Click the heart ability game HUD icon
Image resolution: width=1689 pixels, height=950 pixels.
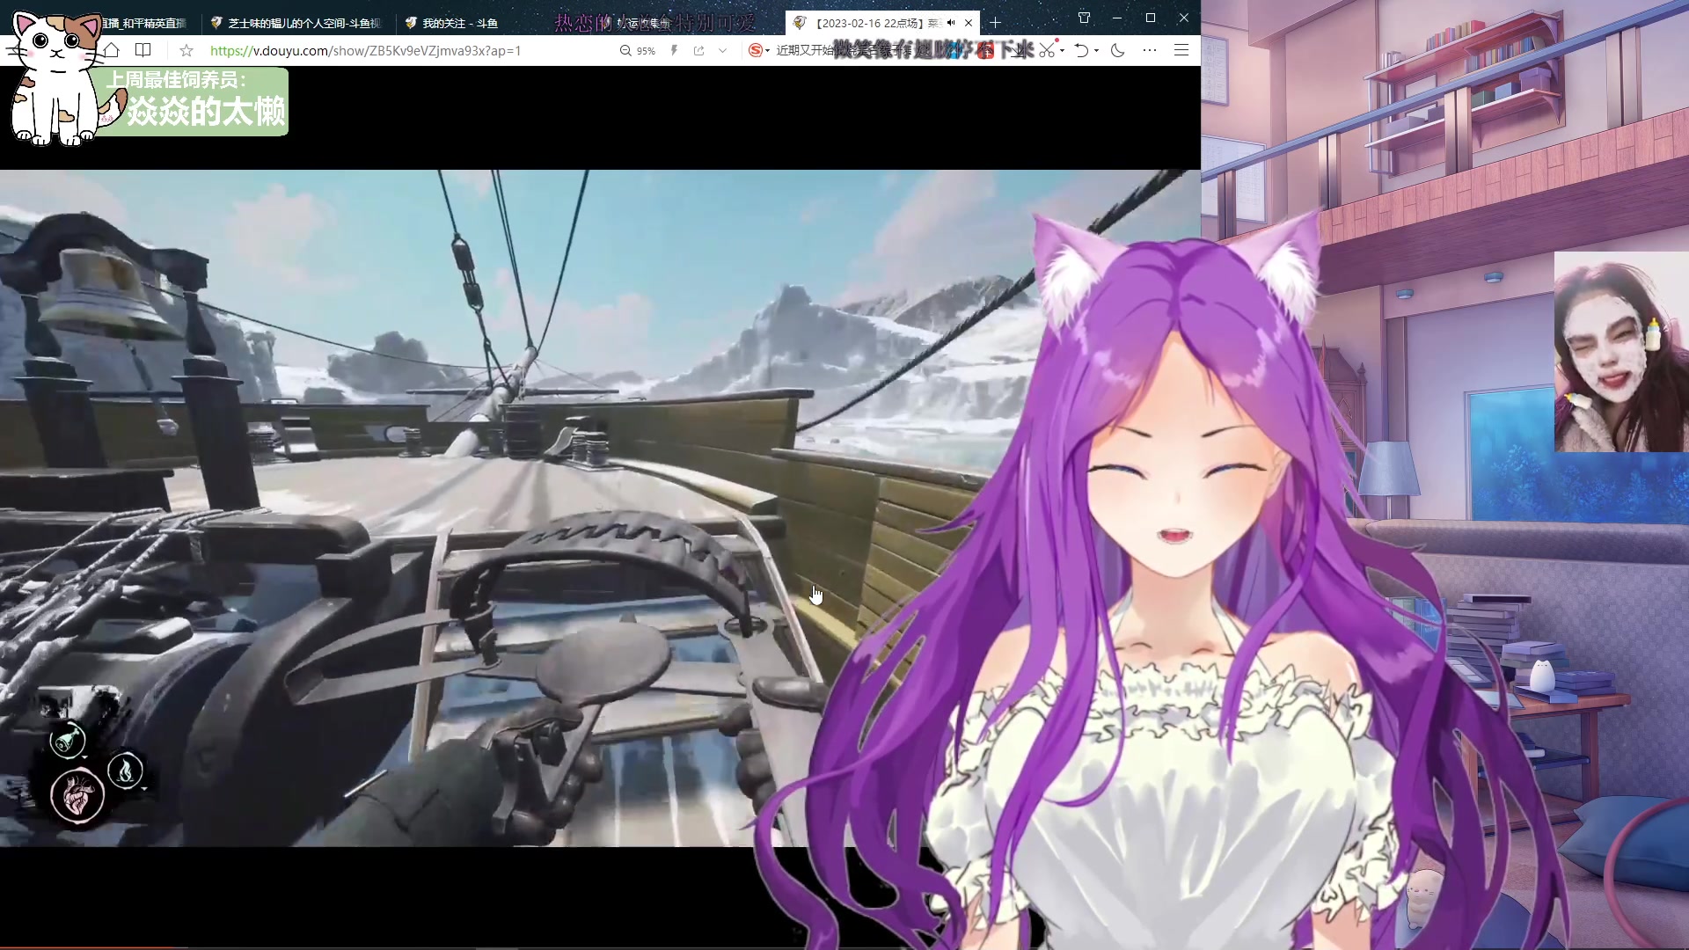[x=77, y=796]
